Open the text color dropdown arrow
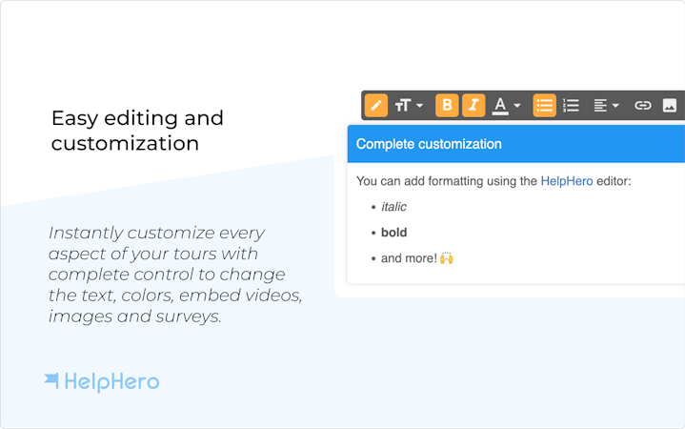Viewport: 685px width, 429px height. (x=517, y=106)
